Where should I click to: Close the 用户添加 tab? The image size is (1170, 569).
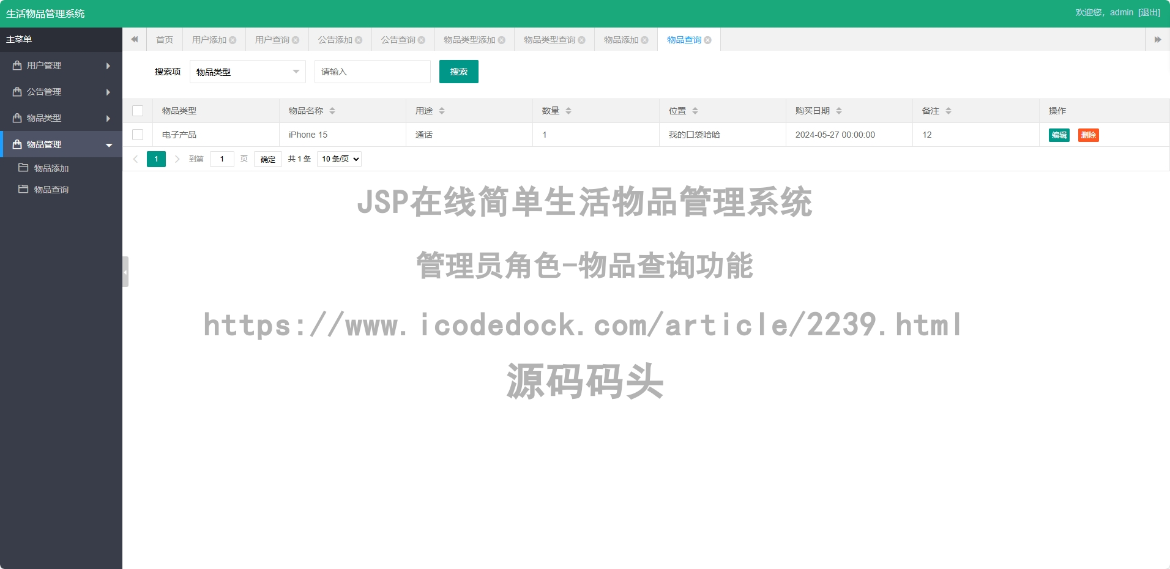pos(233,40)
